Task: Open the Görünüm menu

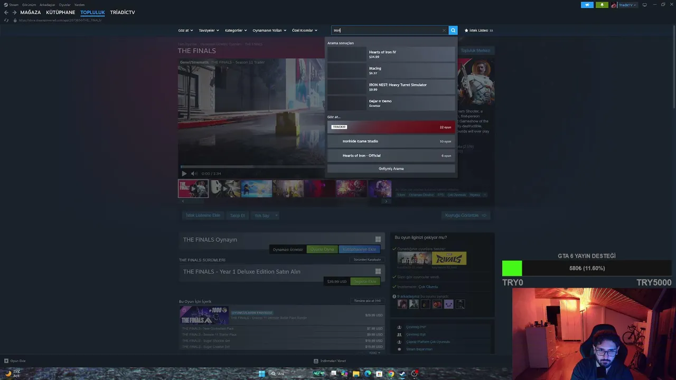Action: (x=29, y=5)
